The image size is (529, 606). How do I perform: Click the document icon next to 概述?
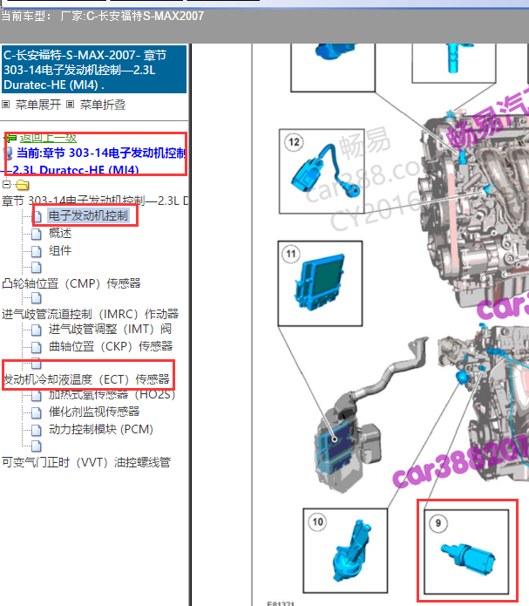click(37, 234)
